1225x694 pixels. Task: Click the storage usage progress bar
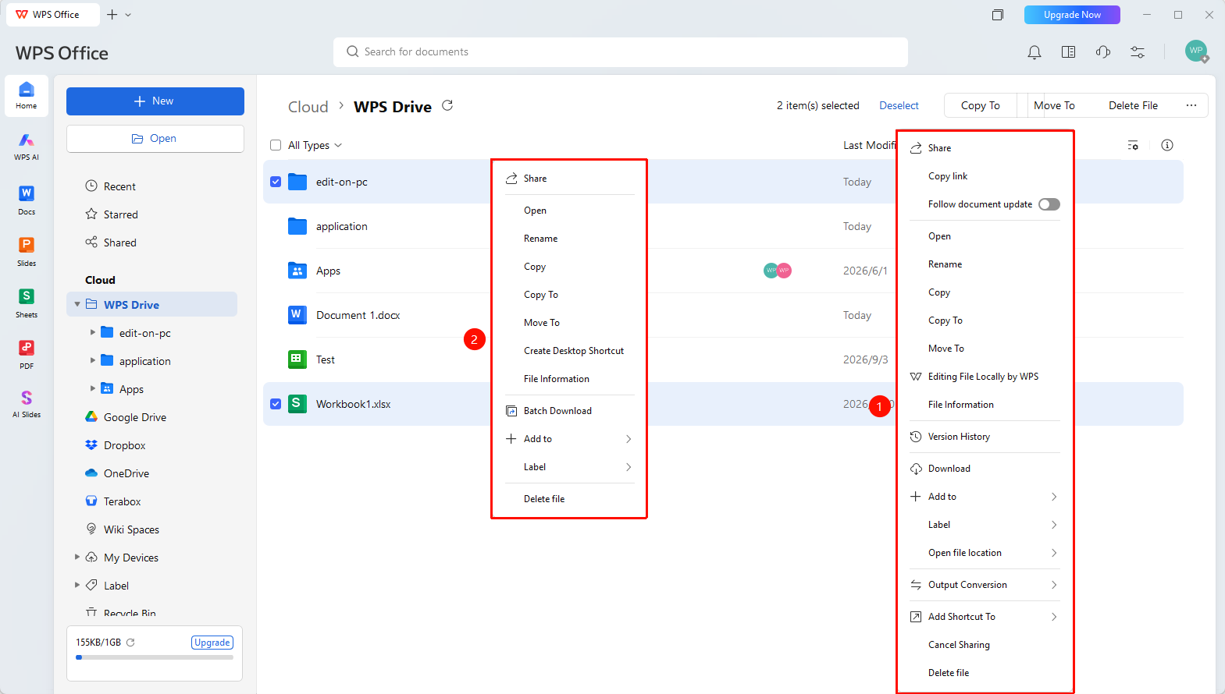click(x=155, y=657)
